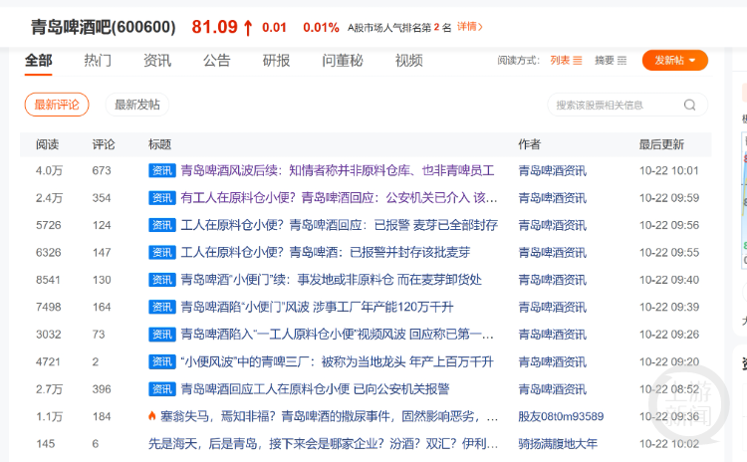
Task: Expand 详情 chevron for popularity ranking
Action: [x=470, y=27]
